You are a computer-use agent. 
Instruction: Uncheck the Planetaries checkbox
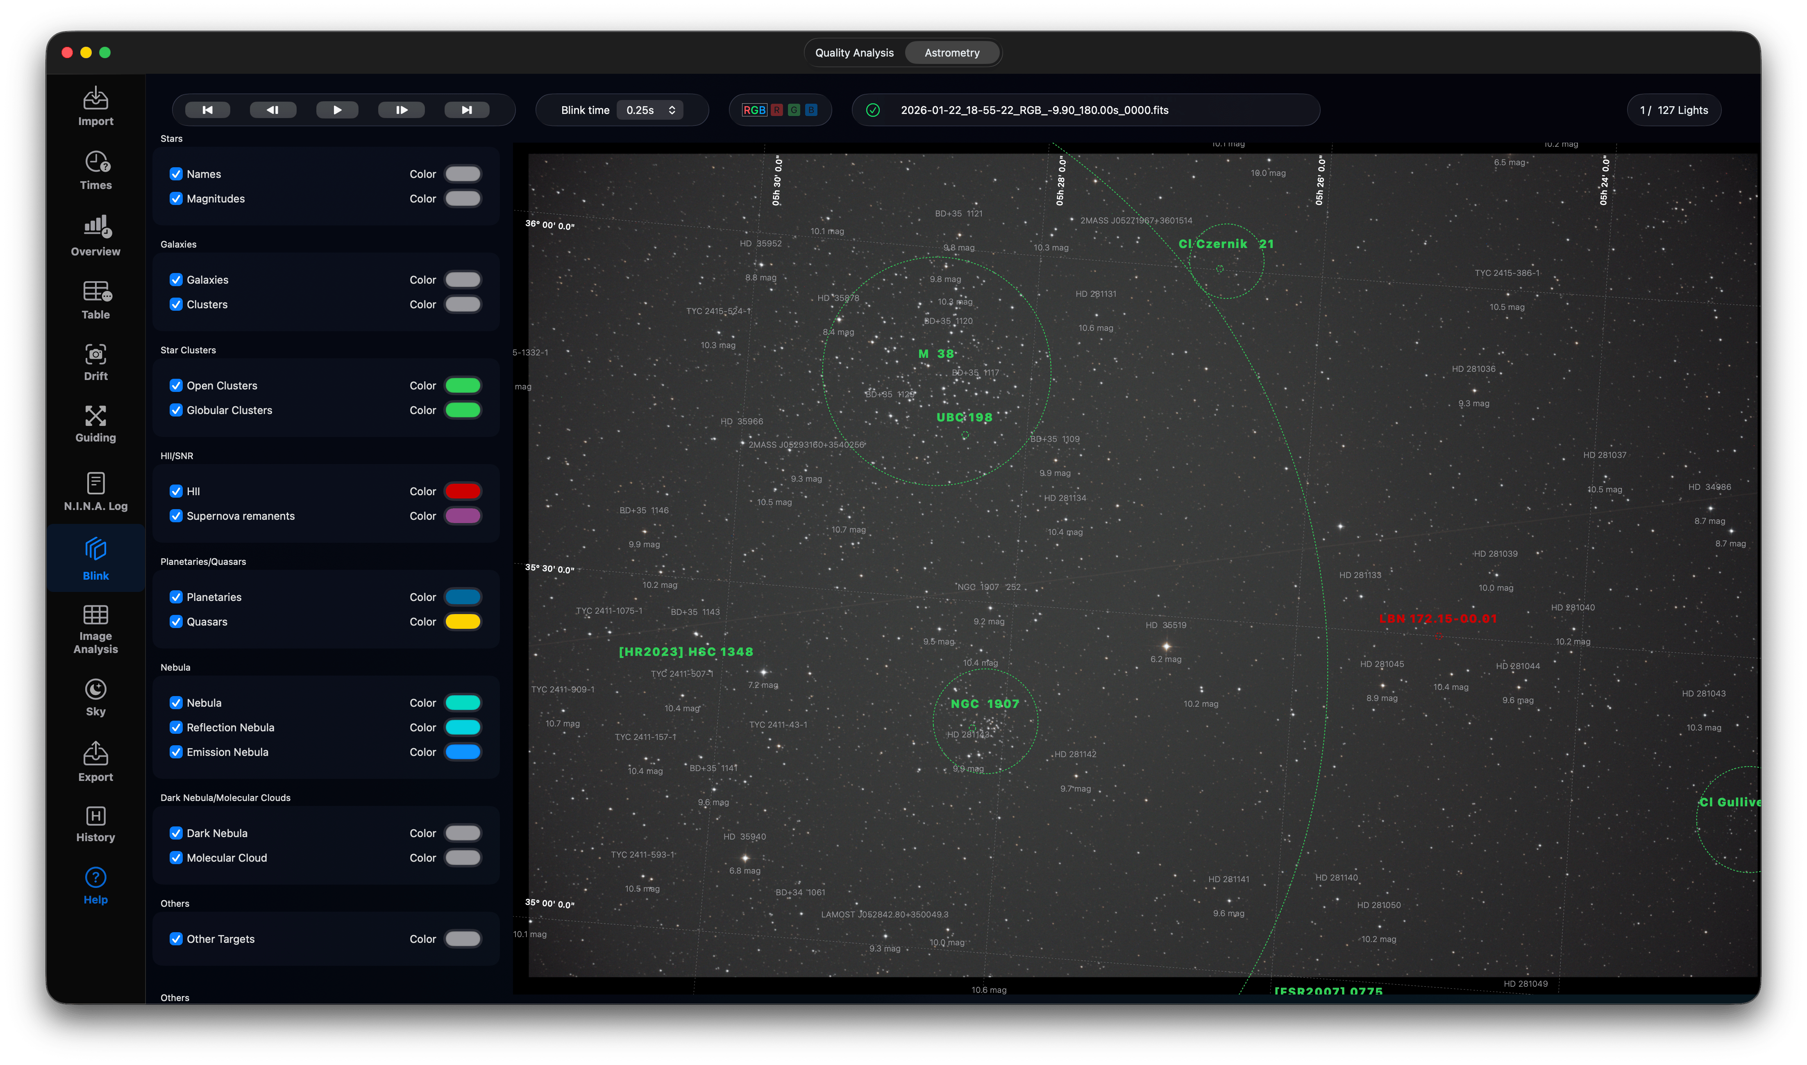(176, 596)
